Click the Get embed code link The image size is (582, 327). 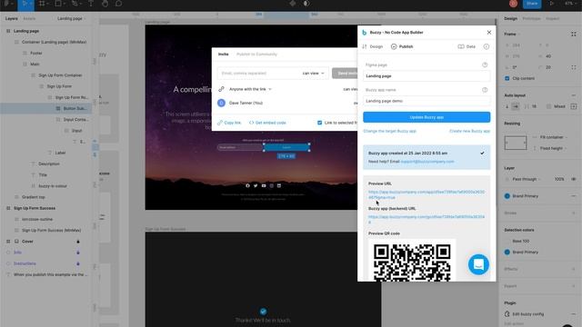[x=267, y=123]
